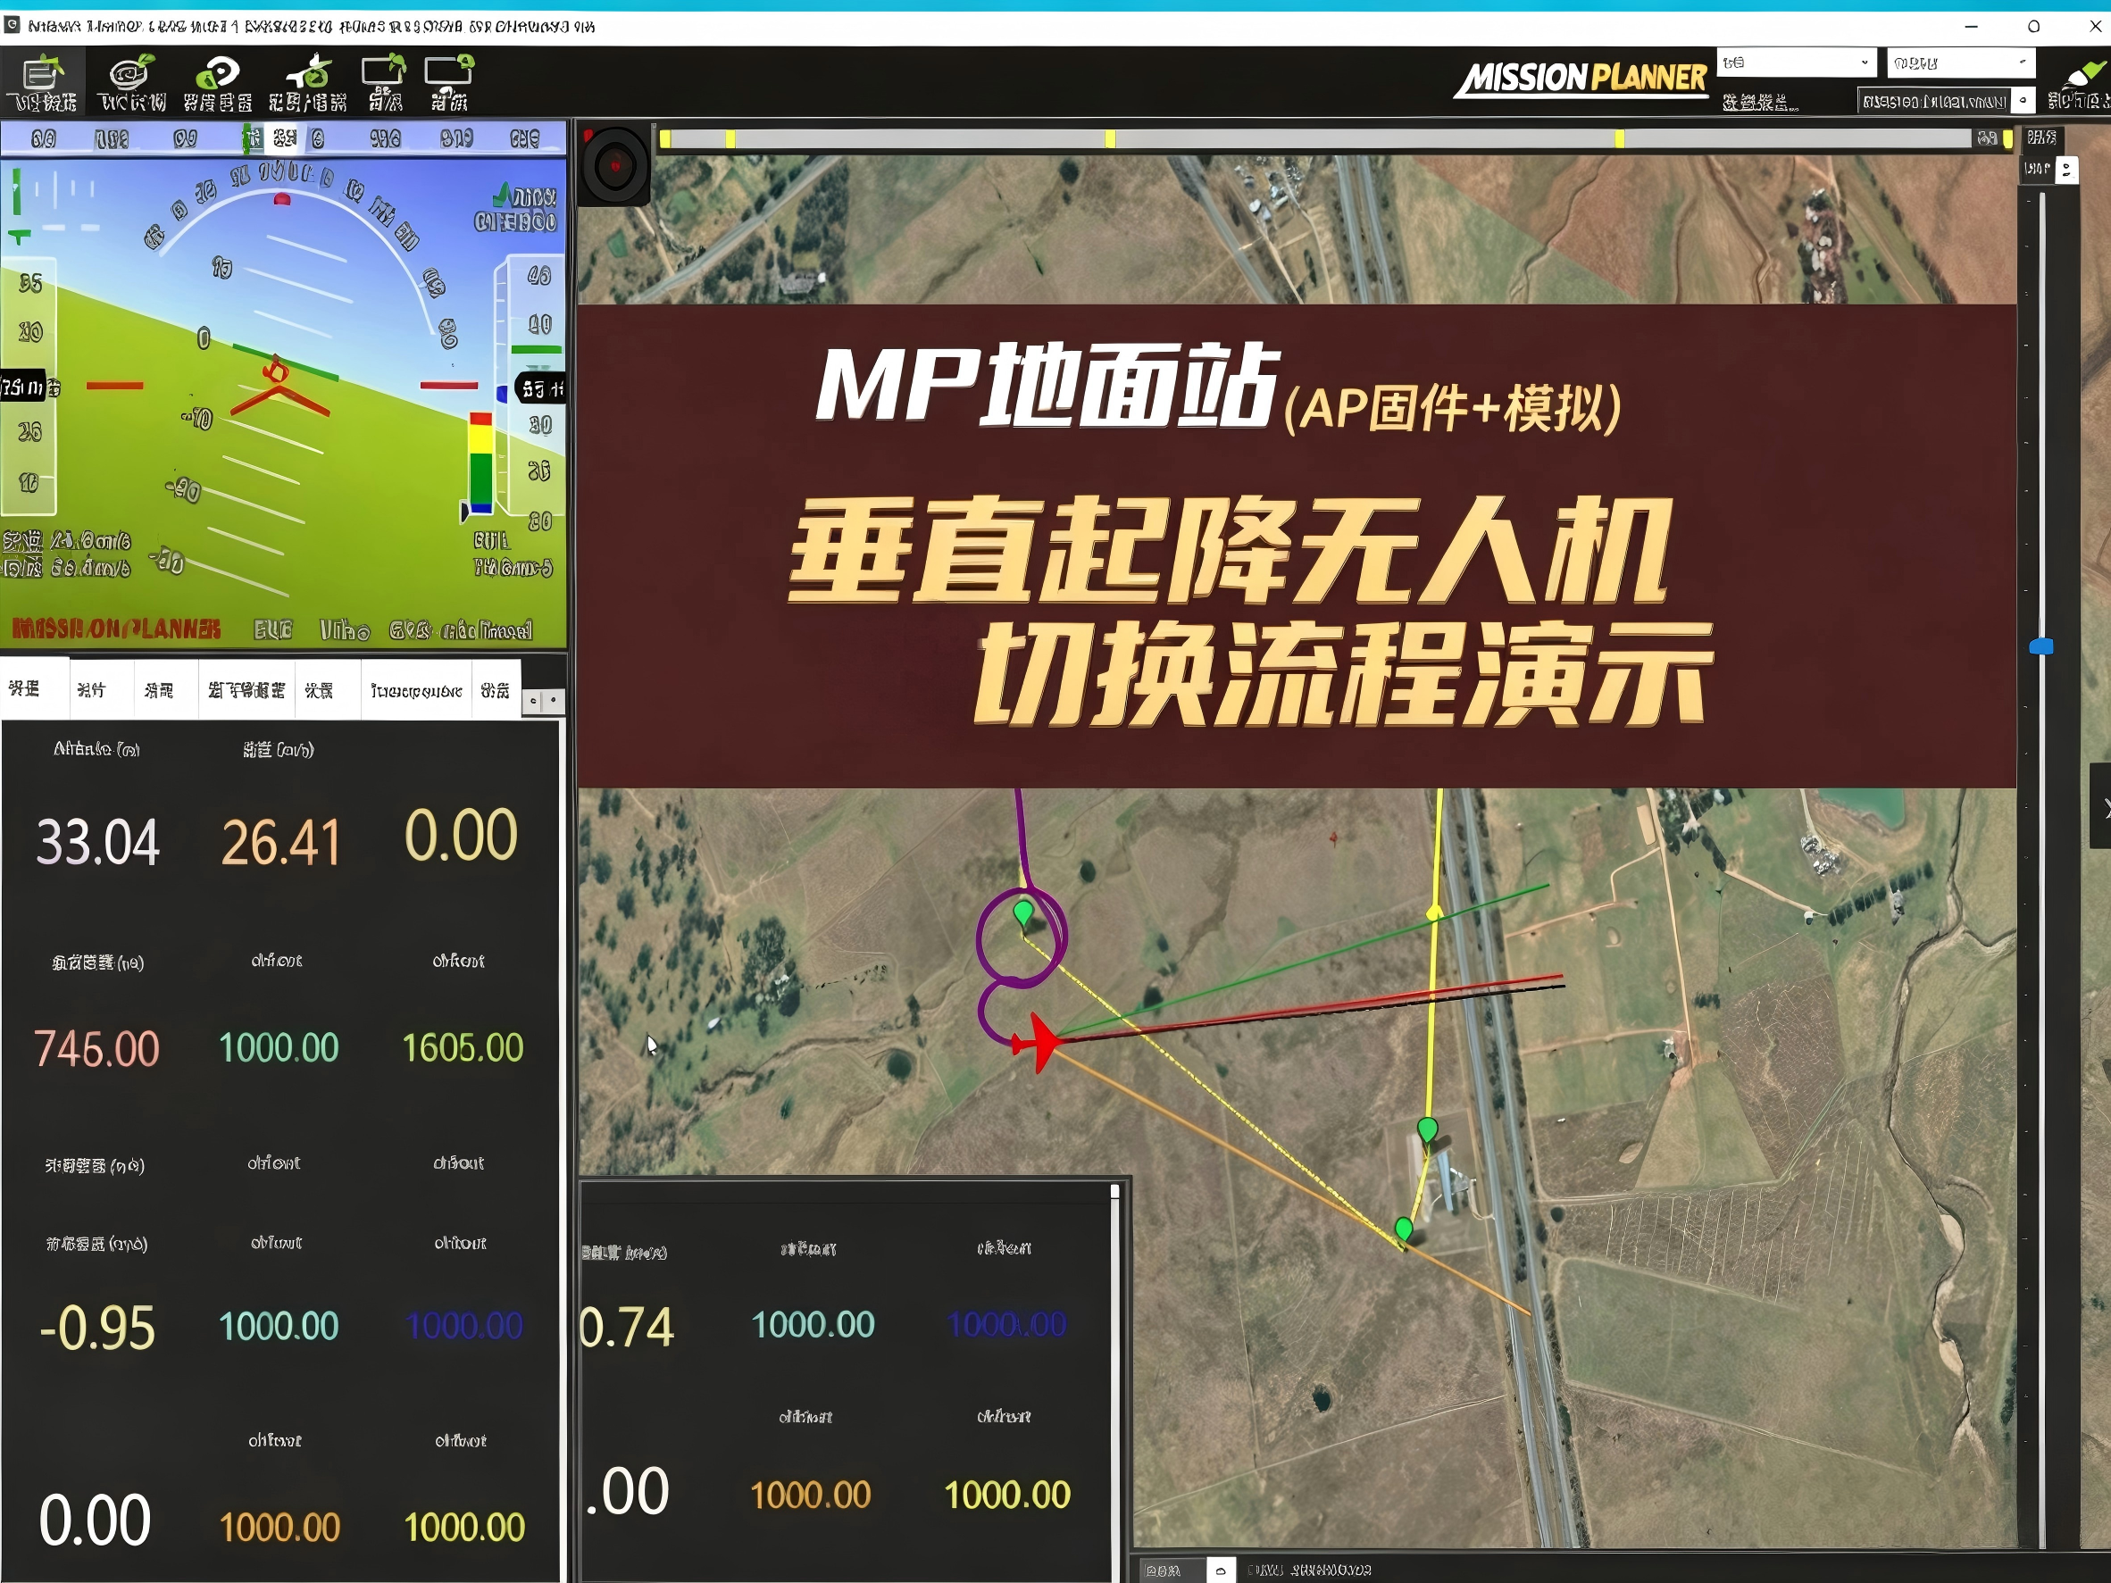
Task: Click the speed value 26.41
Action: (280, 844)
